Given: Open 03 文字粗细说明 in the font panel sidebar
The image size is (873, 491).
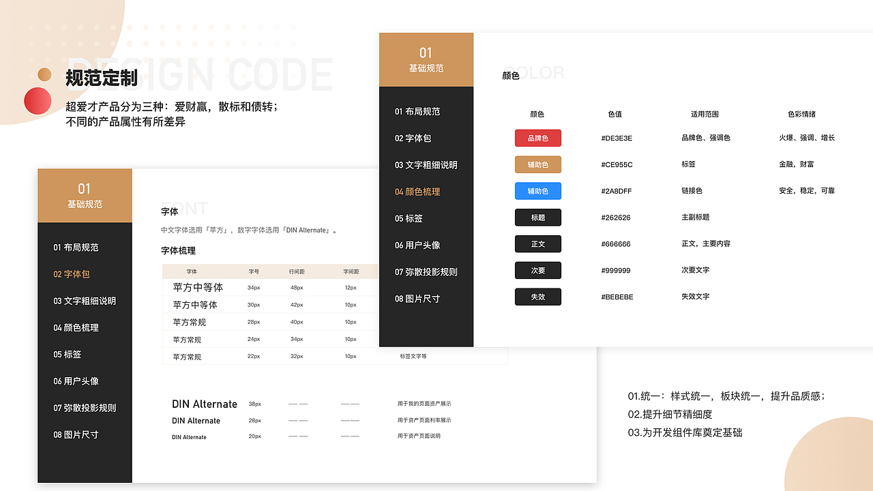Looking at the screenshot, I should [x=85, y=301].
